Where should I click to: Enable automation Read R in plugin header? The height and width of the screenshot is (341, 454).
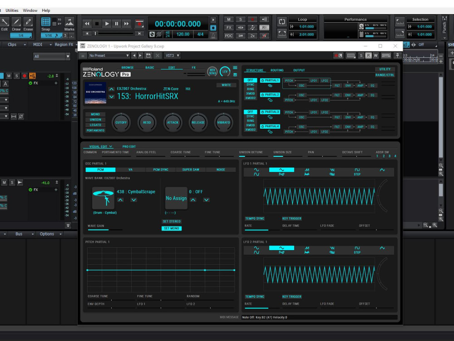point(368,55)
